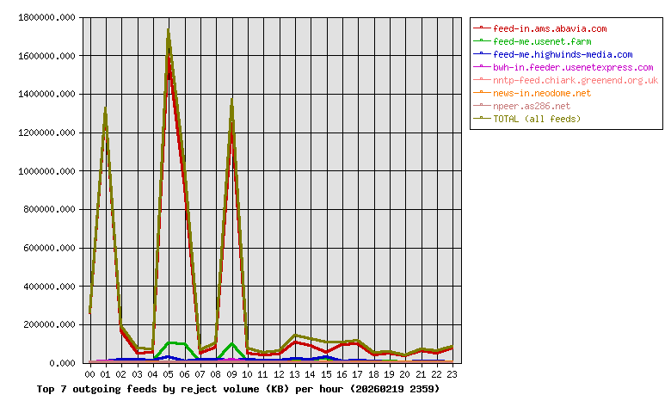Click the 1200000.000 y-axis label
The image size is (671, 413).
(x=46, y=133)
